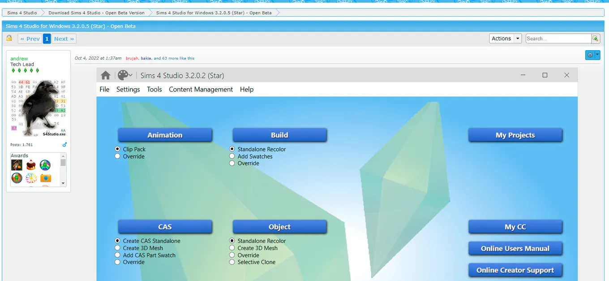Click the Posts: 1,761 text
The image size is (609, 281).
tap(21, 145)
